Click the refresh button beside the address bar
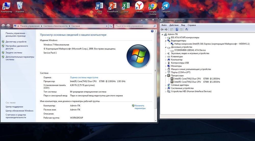255x141 pixels. point(111,26)
